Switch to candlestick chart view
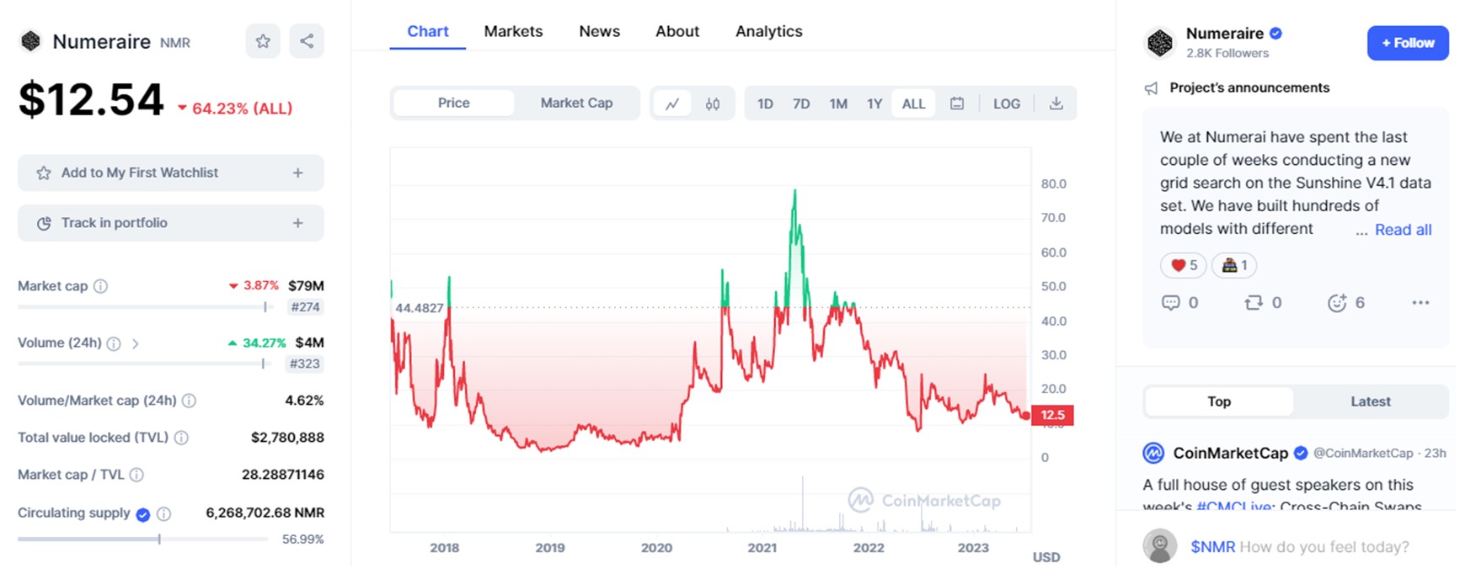Viewport: 1476px width, 579px height. tap(713, 104)
